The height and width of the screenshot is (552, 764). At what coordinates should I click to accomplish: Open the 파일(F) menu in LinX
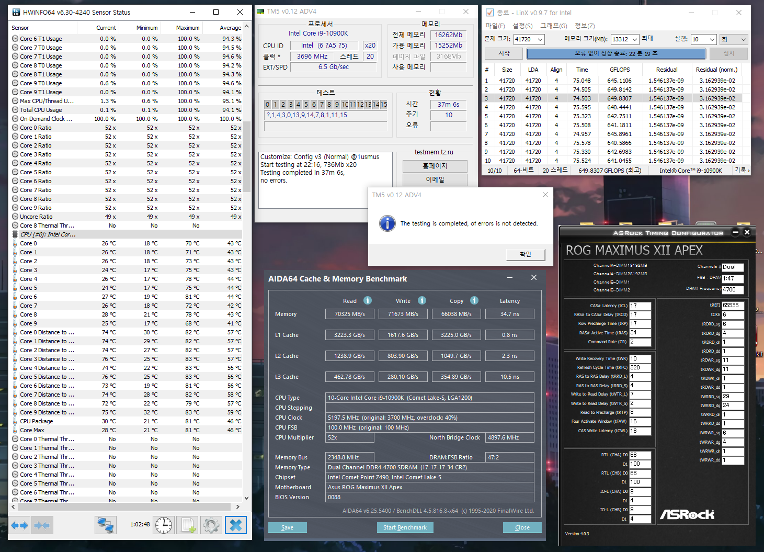point(495,26)
